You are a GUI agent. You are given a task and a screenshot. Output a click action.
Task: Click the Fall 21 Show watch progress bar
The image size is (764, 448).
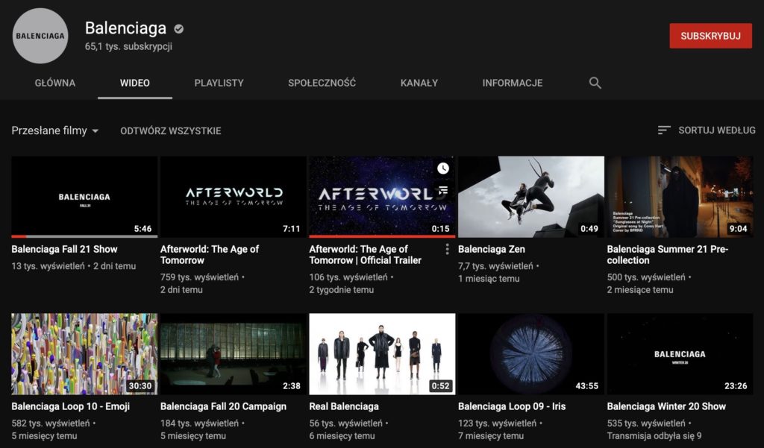click(x=84, y=236)
